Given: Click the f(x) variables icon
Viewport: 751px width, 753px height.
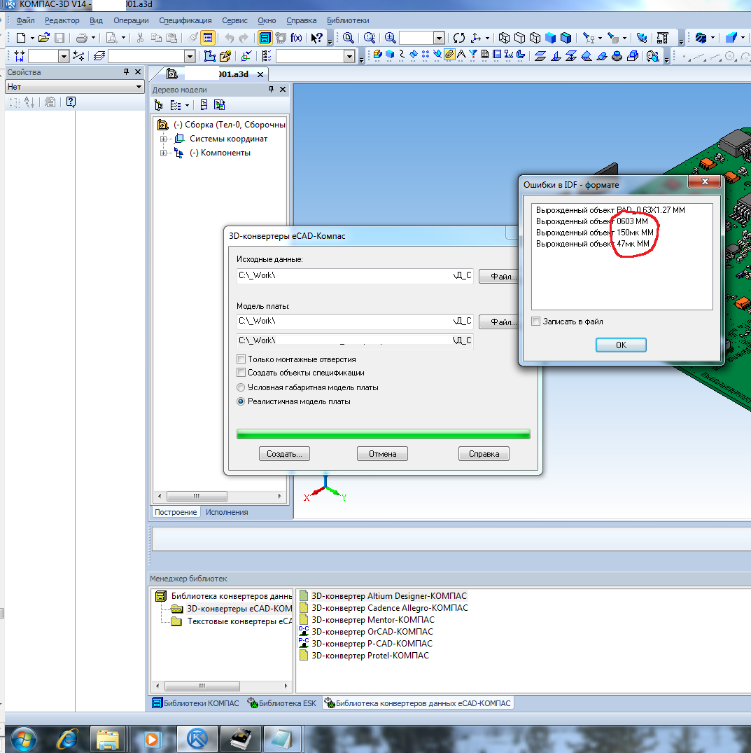Looking at the screenshot, I should tap(296, 37).
